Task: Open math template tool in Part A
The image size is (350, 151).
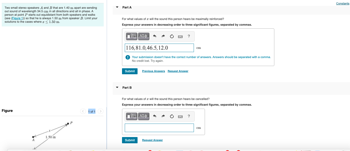Action: [x=132, y=36]
